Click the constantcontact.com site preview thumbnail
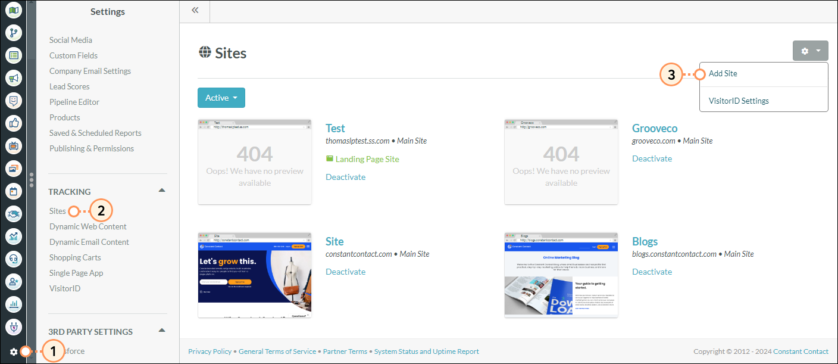This screenshot has width=838, height=364. click(255, 275)
